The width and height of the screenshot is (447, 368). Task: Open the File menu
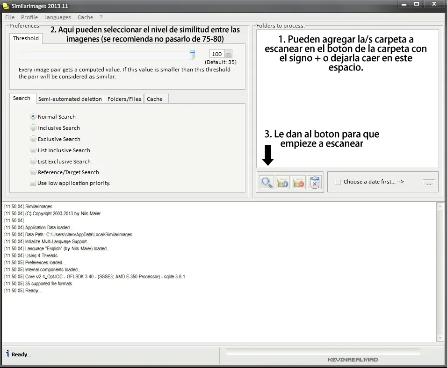[x=10, y=17]
